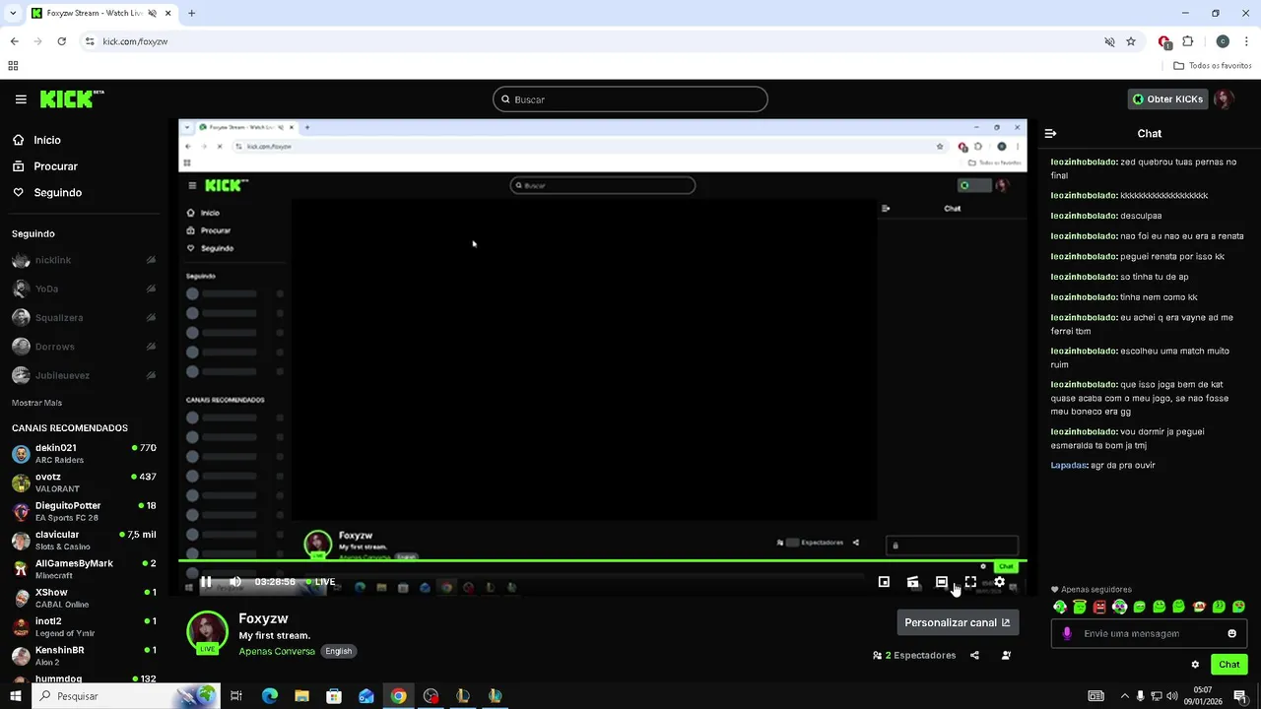The height and width of the screenshot is (709, 1261).
Task: Open Microsoft Edge from the taskbar
Action: [270, 696]
